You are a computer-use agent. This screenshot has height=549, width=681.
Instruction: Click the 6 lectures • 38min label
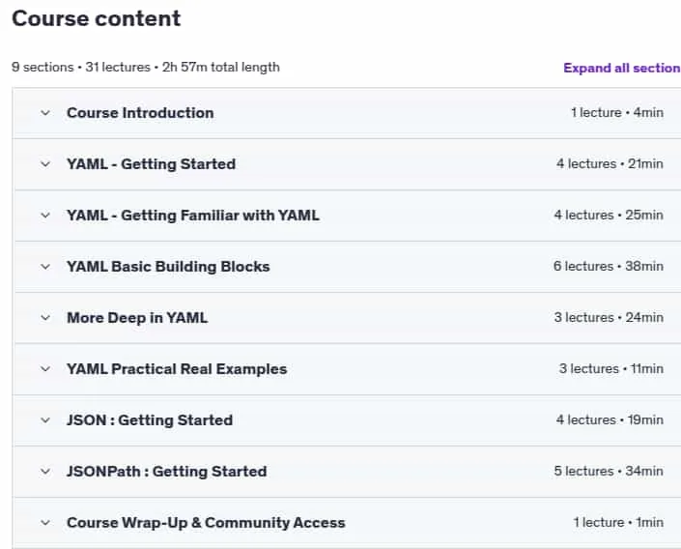609,267
